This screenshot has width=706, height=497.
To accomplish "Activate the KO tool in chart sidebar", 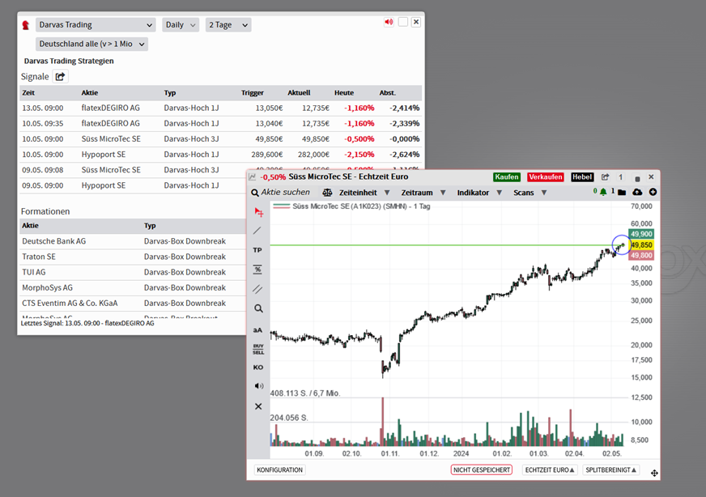I will click(x=258, y=367).
